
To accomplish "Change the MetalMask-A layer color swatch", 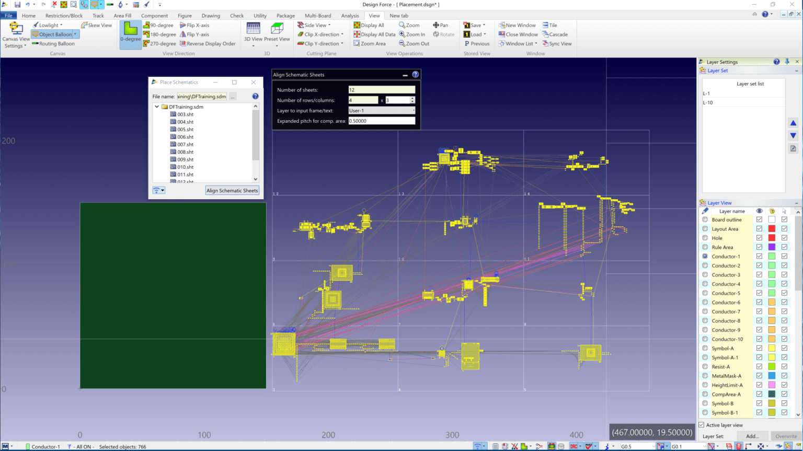I will (x=772, y=376).
